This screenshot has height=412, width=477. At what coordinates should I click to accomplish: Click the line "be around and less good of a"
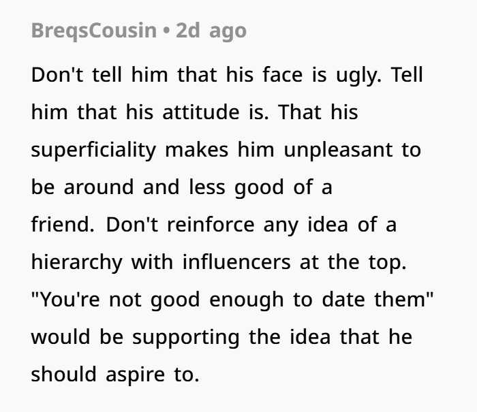pos(181,187)
